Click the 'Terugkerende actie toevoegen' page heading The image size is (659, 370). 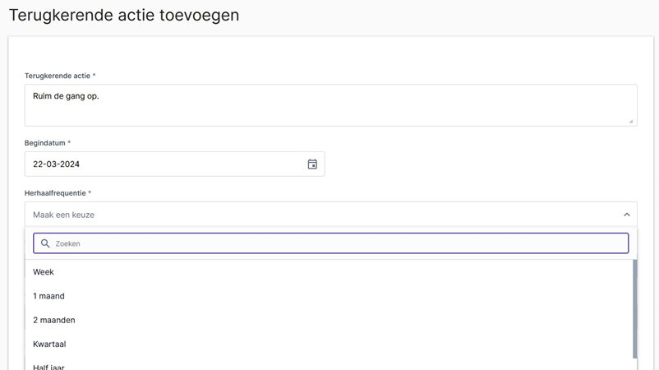tap(124, 15)
